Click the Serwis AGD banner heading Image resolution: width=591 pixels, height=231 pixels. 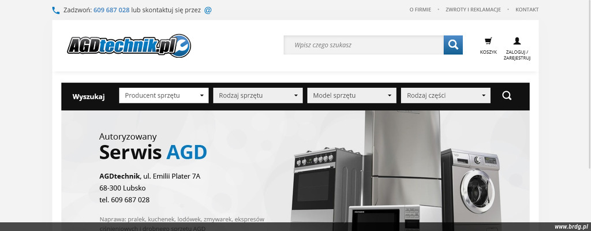(153, 152)
